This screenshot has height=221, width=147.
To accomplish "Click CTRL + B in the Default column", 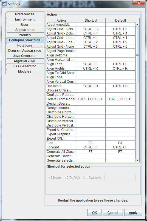I will point(120,86).
